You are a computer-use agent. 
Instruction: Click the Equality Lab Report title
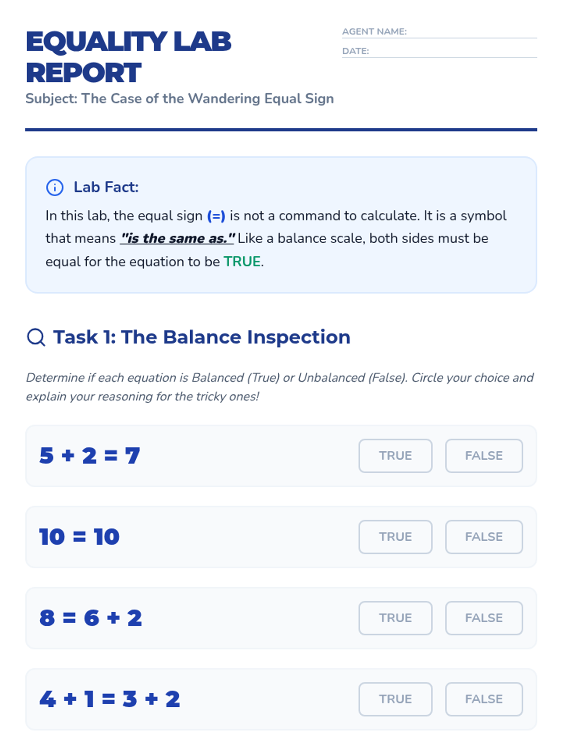[128, 57]
